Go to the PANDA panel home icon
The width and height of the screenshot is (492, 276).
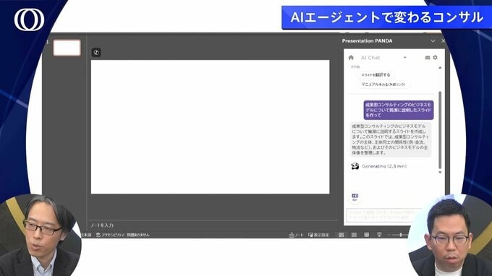(351, 58)
